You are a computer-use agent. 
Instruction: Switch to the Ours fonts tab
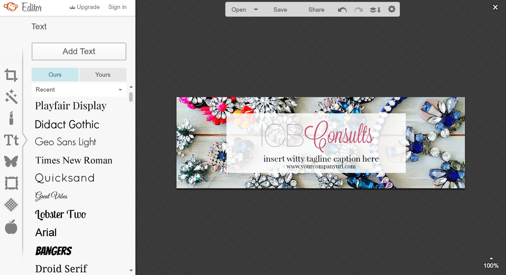pos(55,75)
